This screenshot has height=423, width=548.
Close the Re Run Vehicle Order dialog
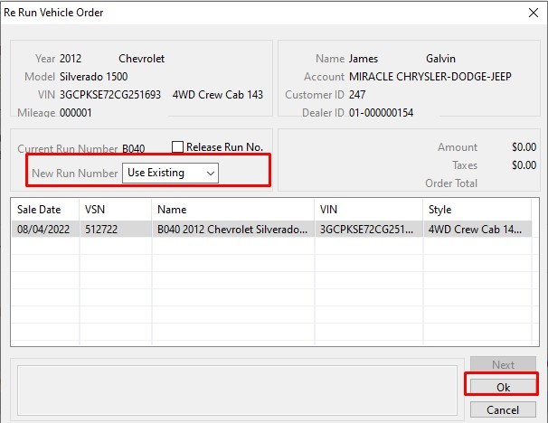pyautogui.click(x=531, y=13)
